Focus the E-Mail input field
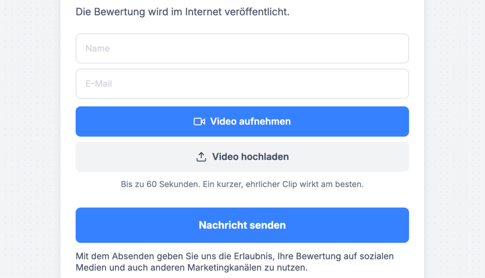Viewport: 485px width, 278px height. click(242, 84)
